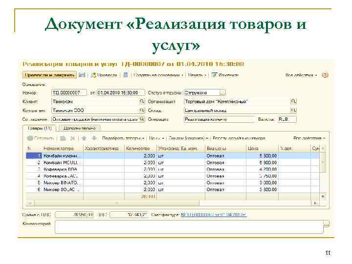Image resolution: width=352 pixels, height=264 pixels.
Task: Click price cell 4 200,00
Action: tap(262, 169)
